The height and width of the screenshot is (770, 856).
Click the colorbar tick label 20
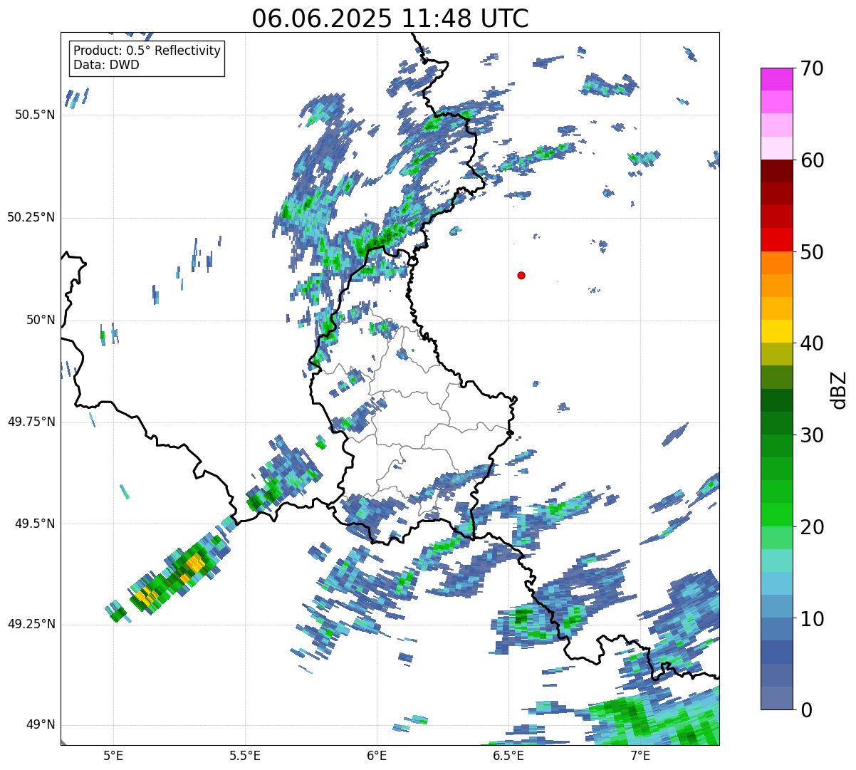[x=812, y=526]
